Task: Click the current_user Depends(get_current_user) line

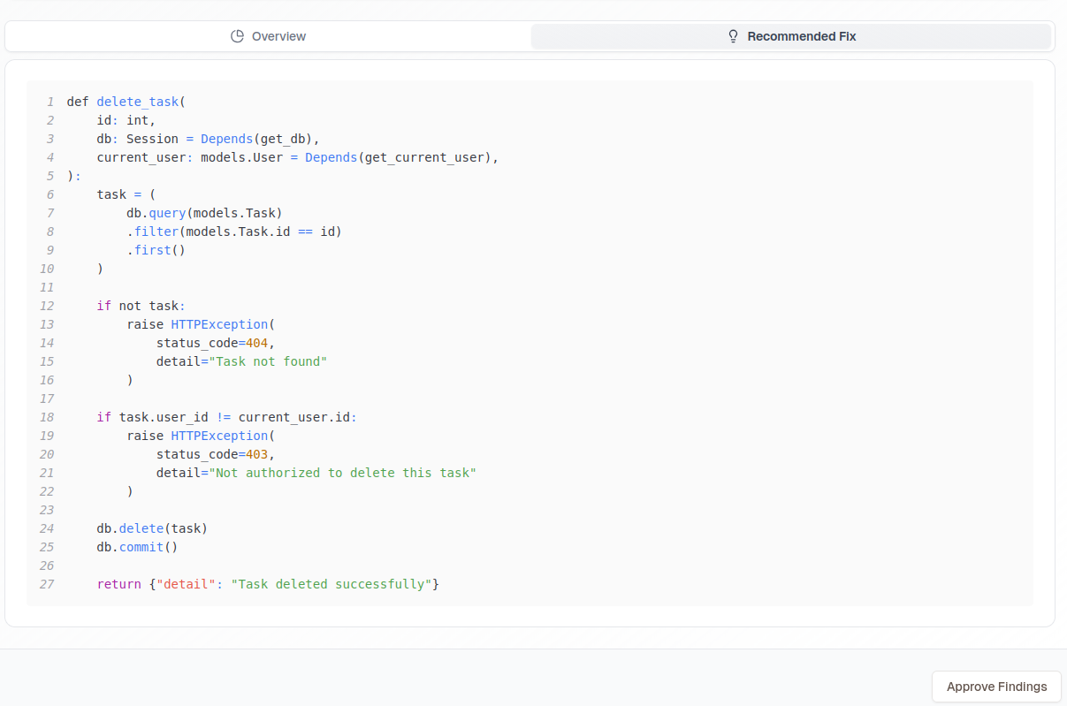Action: point(298,157)
